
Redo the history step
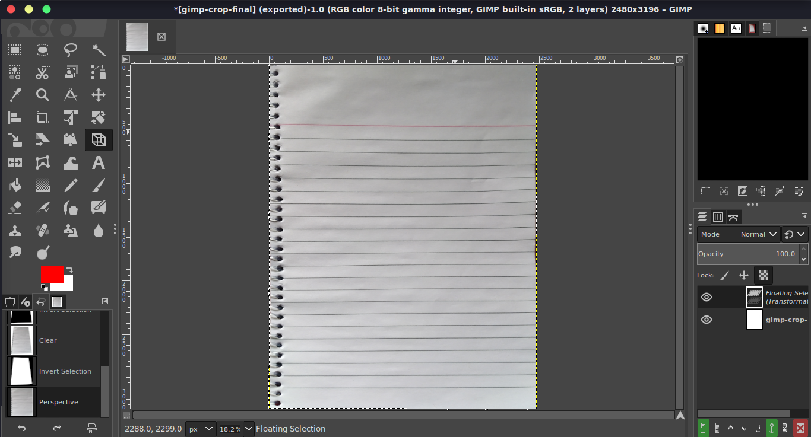[x=57, y=428]
